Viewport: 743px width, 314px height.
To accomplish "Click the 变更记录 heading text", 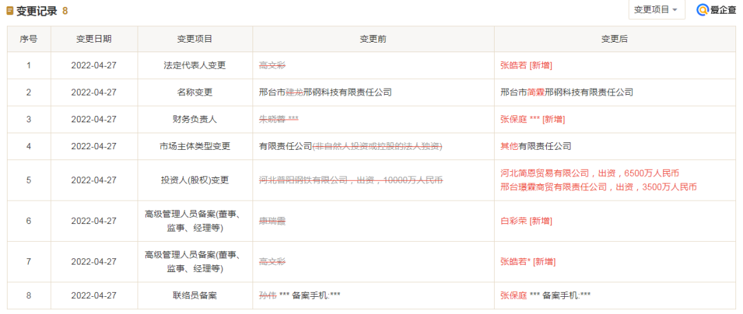I will pyautogui.click(x=36, y=11).
